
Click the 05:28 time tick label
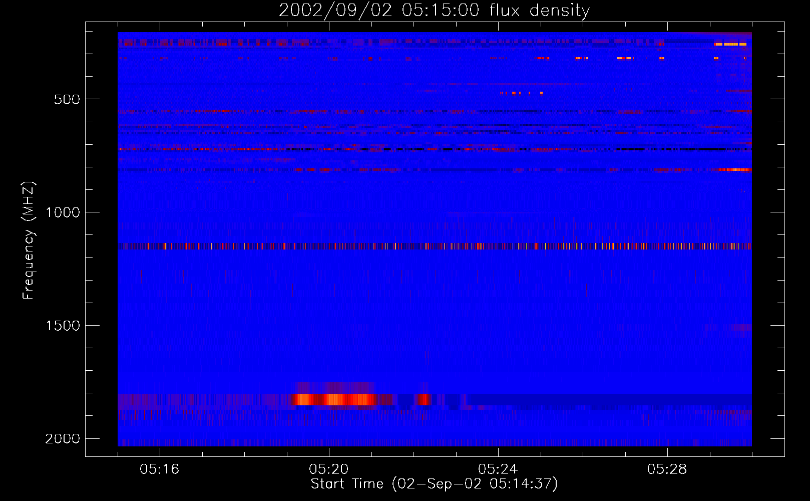coord(667,469)
